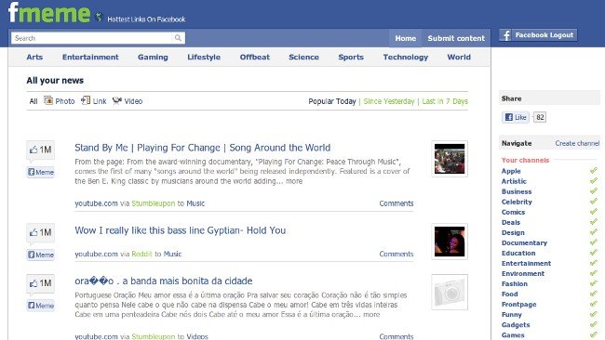This screenshot has height=340, width=605.
Task: Click in the Search input field
Action: coord(92,38)
